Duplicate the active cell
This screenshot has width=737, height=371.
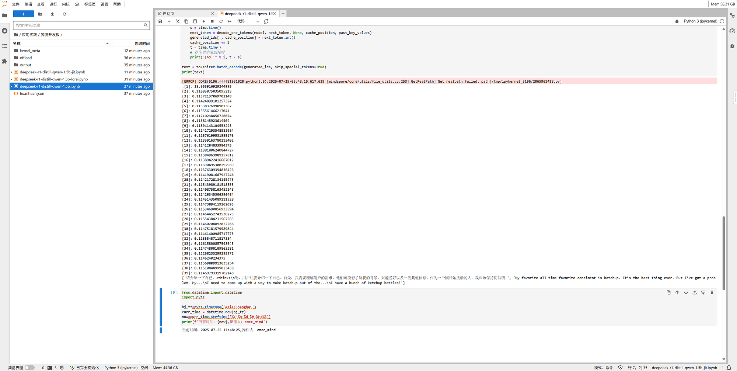[x=668, y=292]
